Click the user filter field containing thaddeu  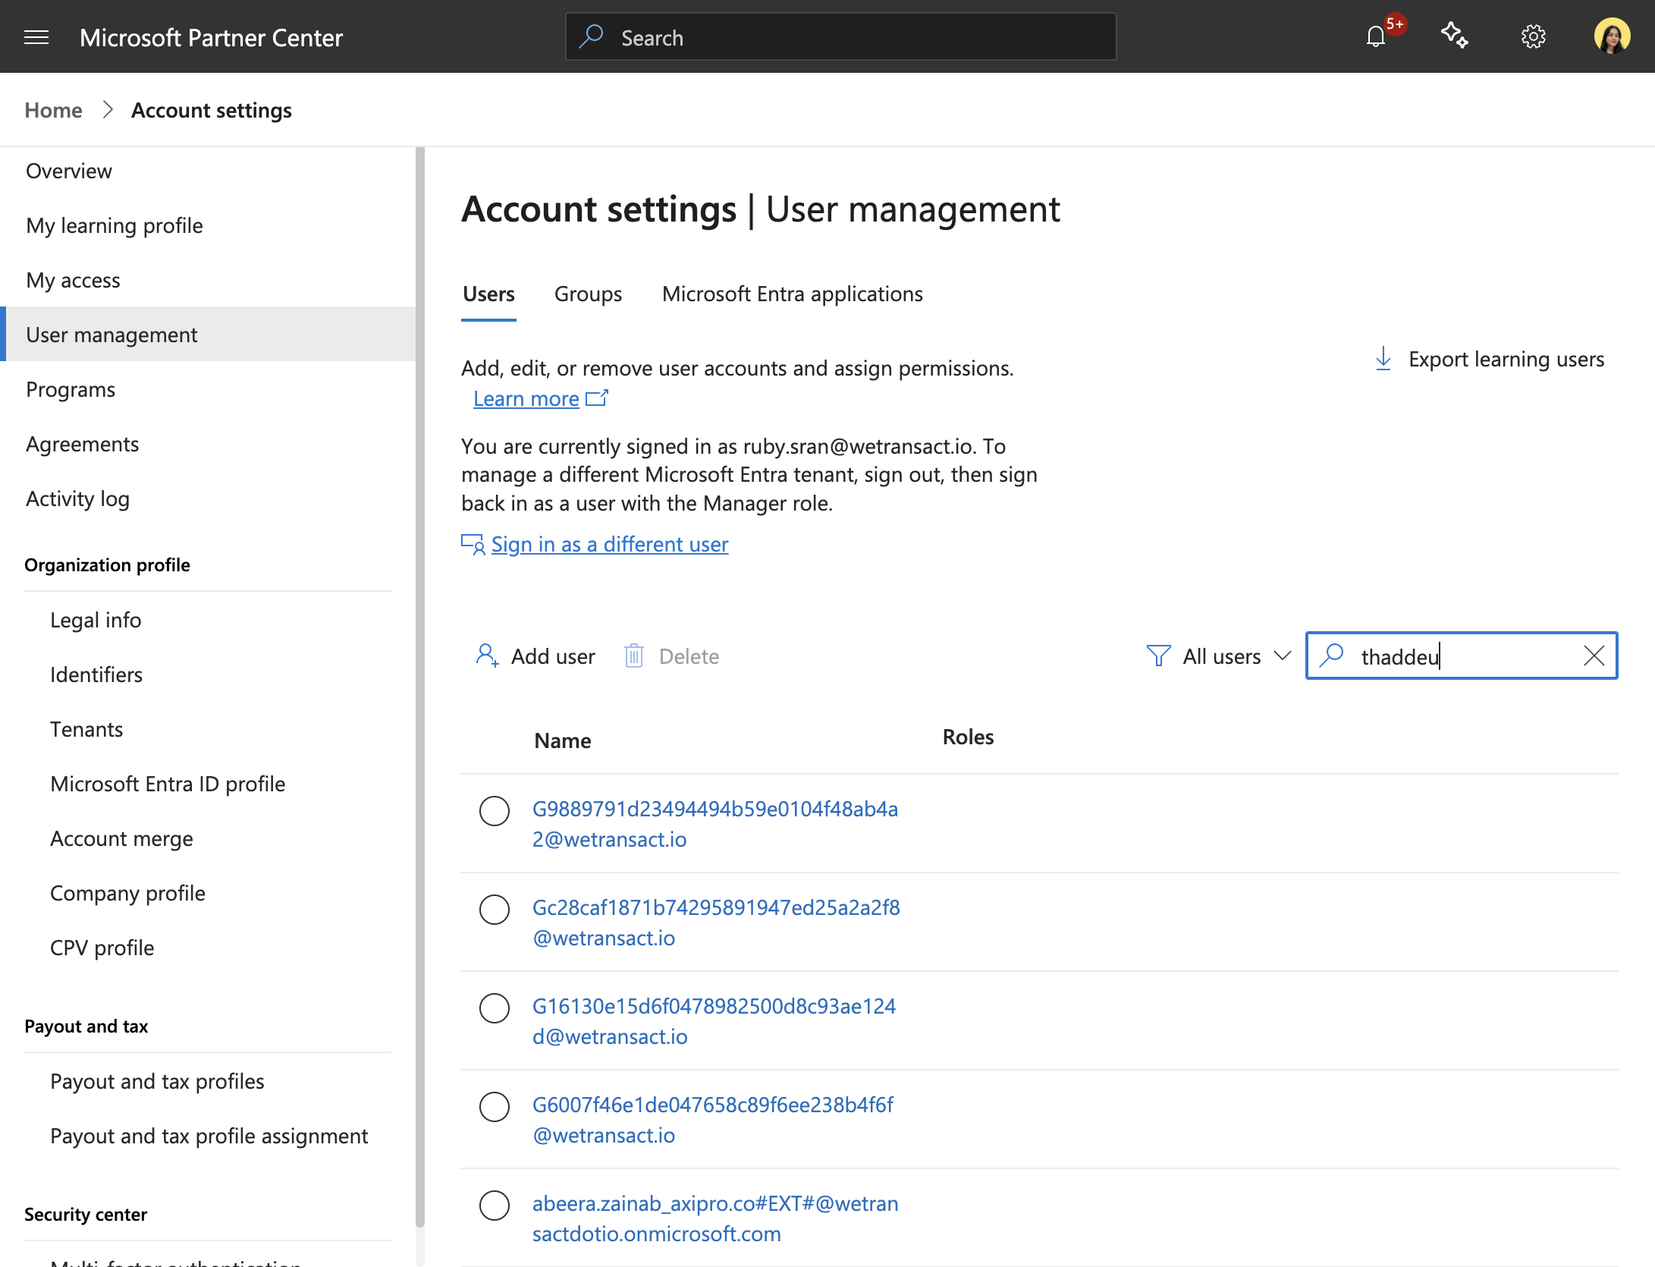pos(1461,656)
